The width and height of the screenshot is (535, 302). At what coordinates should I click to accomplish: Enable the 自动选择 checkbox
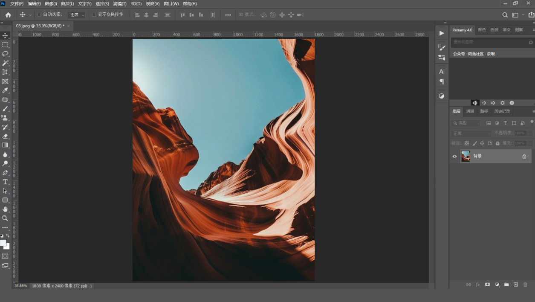coord(39,15)
